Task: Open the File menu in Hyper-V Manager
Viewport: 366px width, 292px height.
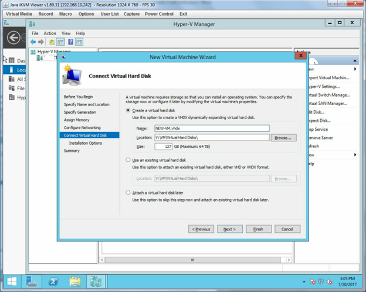Action: (35, 33)
